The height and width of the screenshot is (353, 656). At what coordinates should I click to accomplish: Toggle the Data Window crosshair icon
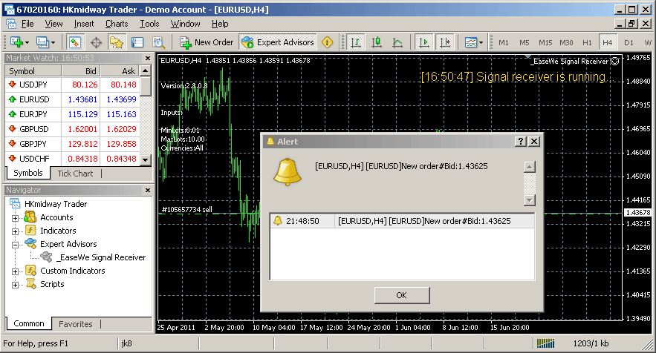(x=96, y=42)
